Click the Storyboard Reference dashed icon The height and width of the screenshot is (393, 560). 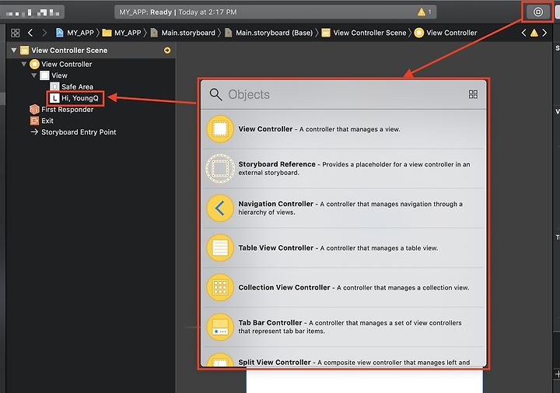click(x=220, y=168)
